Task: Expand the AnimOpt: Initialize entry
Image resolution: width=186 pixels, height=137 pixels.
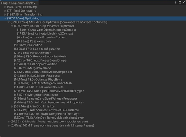Action: click(x=12, y=106)
